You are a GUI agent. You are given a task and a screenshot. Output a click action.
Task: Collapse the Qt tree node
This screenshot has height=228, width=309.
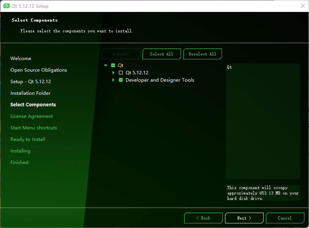point(106,65)
